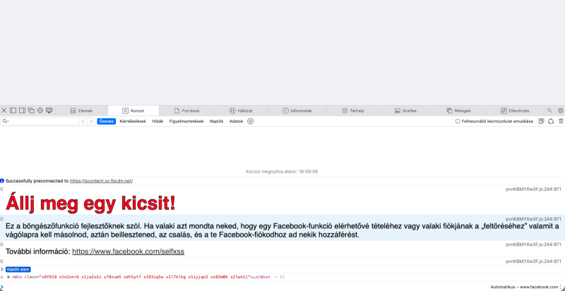The image size is (565, 291).
Task: Click the result arrow beside the div output
Action: (2, 277)
